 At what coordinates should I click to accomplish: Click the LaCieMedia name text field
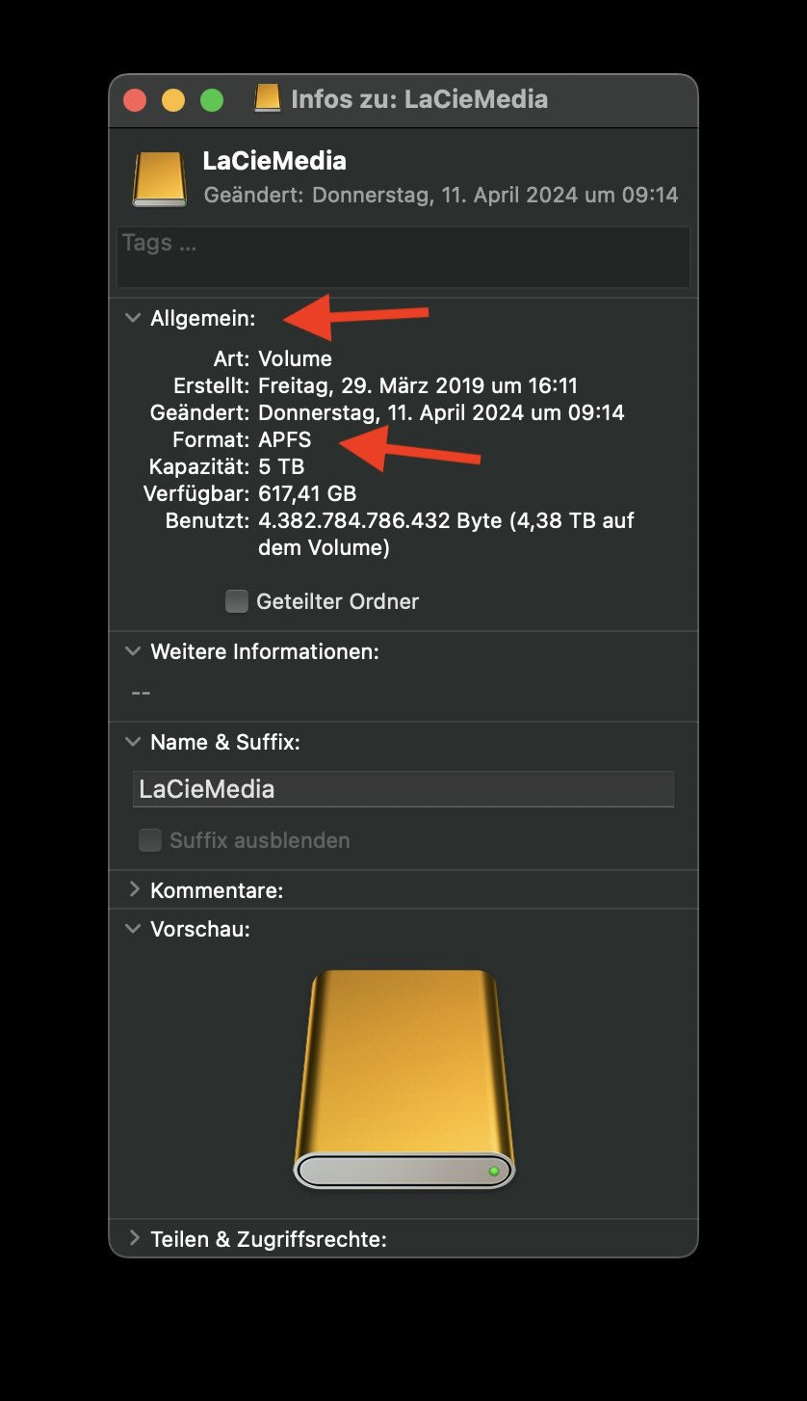pyautogui.click(x=403, y=788)
